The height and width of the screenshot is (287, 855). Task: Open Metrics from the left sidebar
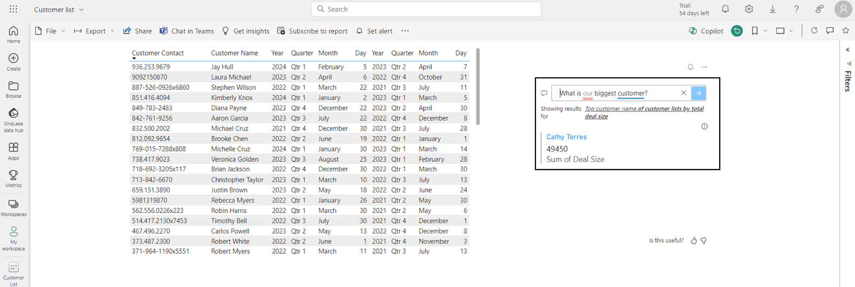tap(13, 179)
